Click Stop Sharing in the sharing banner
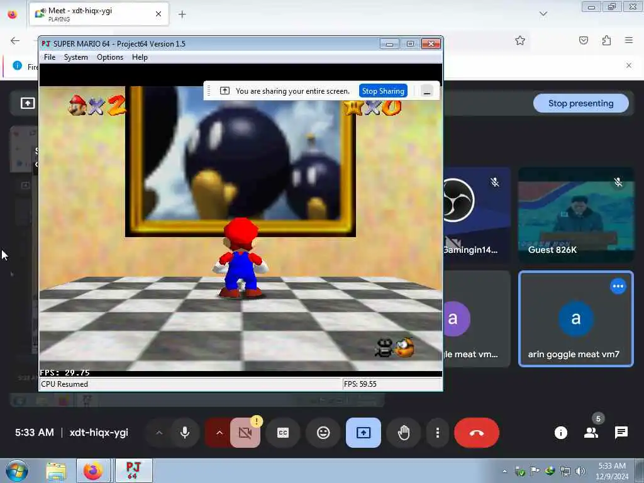The height and width of the screenshot is (483, 644). (383, 91)
